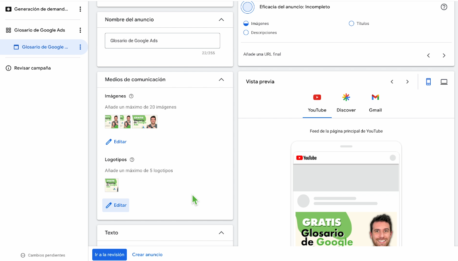Show previous ad strength suggestion
The width and height of the screenshot is (458, 261).
click(429, 56)
